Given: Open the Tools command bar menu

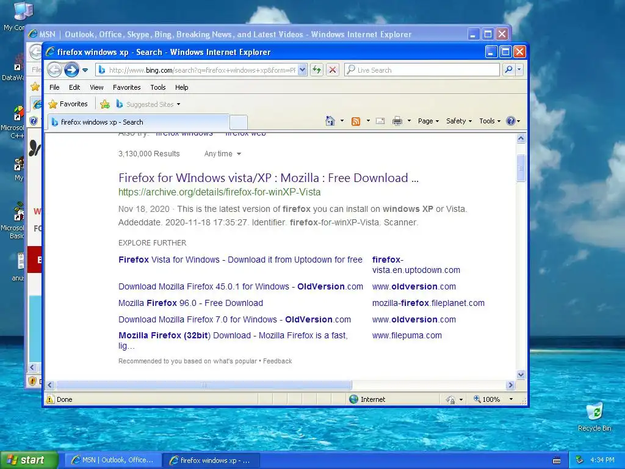Looking at the screenshot, I should 490,121.
